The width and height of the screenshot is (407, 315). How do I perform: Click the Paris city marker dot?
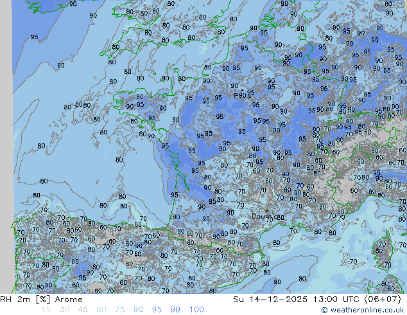(243, 91)
